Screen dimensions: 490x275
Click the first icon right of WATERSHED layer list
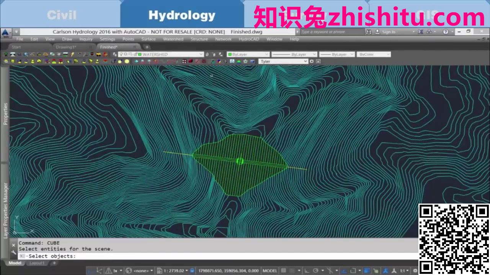click(207, 54)
